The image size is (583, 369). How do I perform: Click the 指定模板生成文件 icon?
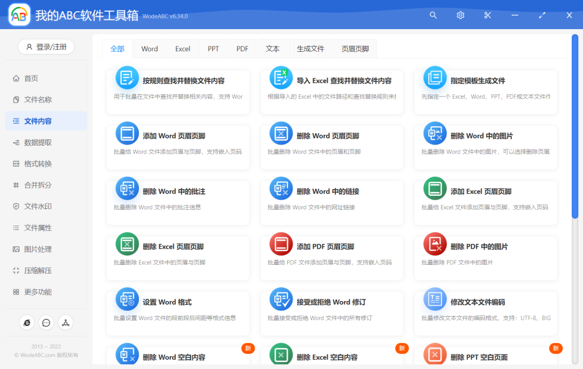point(435,78)
